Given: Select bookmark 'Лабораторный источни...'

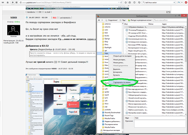Looking at the screenshot, I should pyautogui.click(x=154, y=95).
